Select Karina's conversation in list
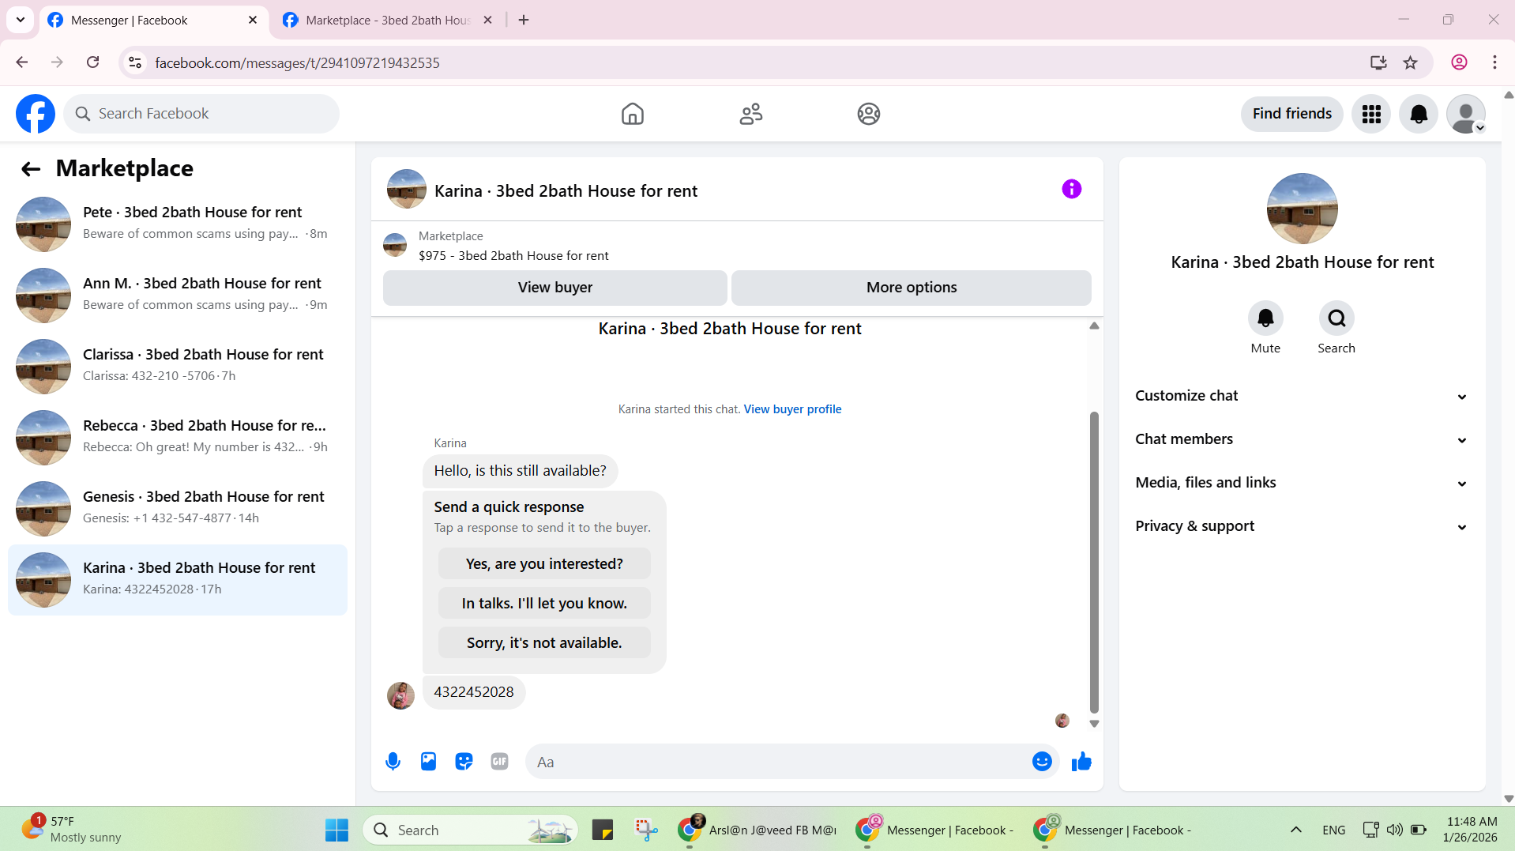 click(178, 580)
